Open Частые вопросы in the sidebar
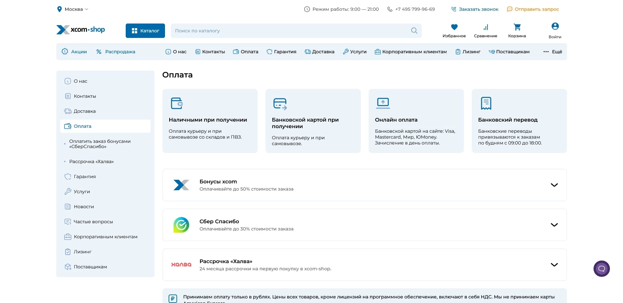Viewport: 623px width, 303px height. pyautogui.click(x=93, y=222)
